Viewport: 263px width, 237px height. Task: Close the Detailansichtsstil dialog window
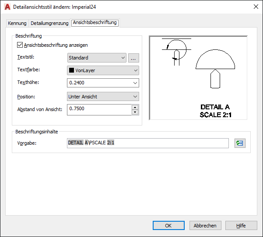pyautogui.click(x=256, y=7)
